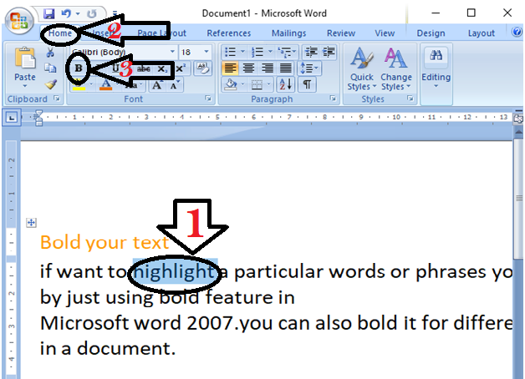Apply numbered list formatting
The width and height of the screenshot is (525, 379).
257,52
